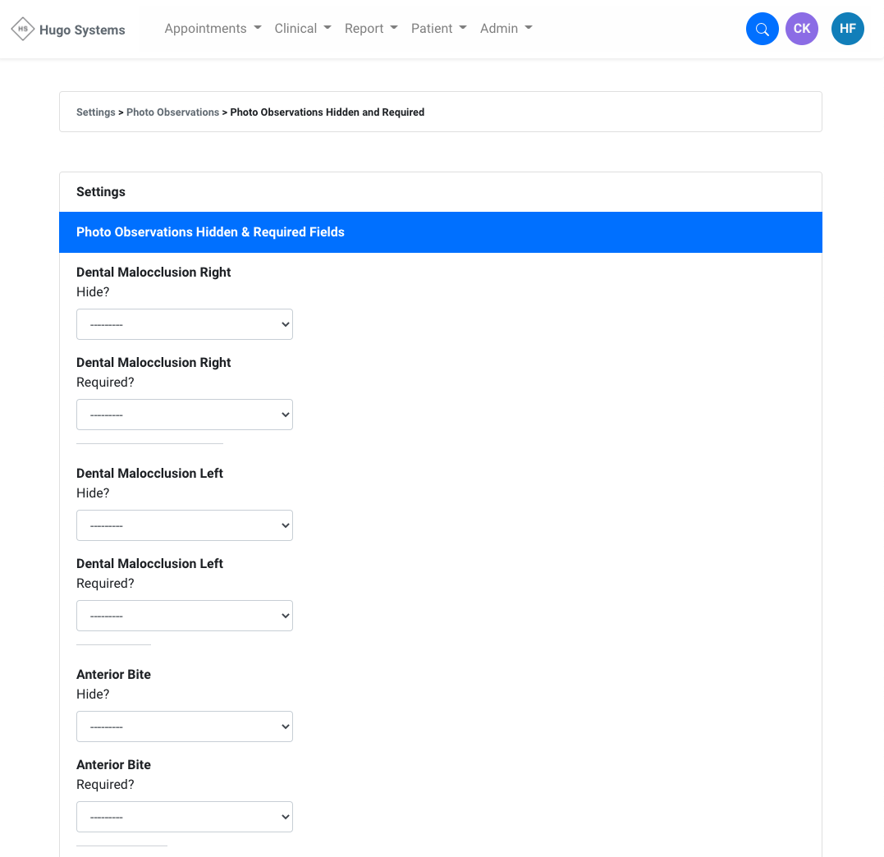Click the Photo Observations Hidden & Required Fields header
This screenshot has height=857, width=884.
pos(210,232)
